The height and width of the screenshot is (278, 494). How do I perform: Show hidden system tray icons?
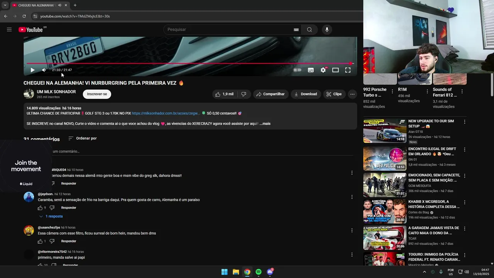[424, 272]
